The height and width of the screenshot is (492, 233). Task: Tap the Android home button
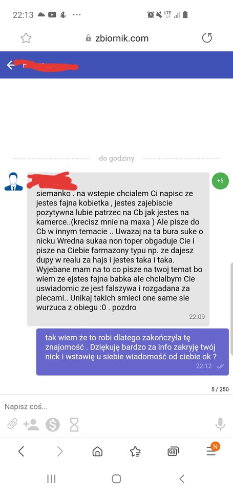click(116, 479)
